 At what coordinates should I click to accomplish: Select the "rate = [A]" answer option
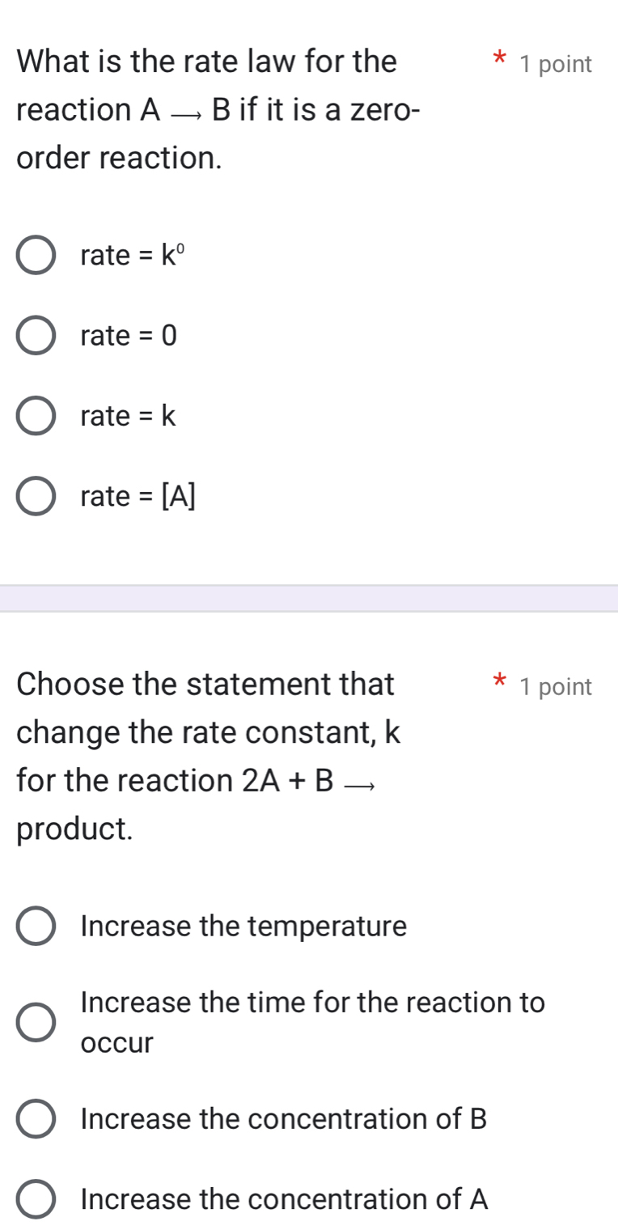[36, 496]
